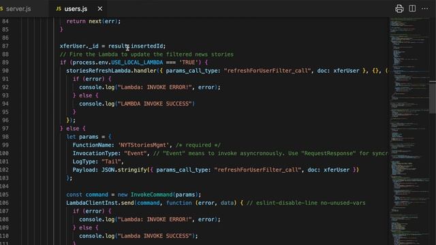Viewport: 436px width, 245px height.
Task: Click 'let params' on line 98
Action: coord(82,137)
